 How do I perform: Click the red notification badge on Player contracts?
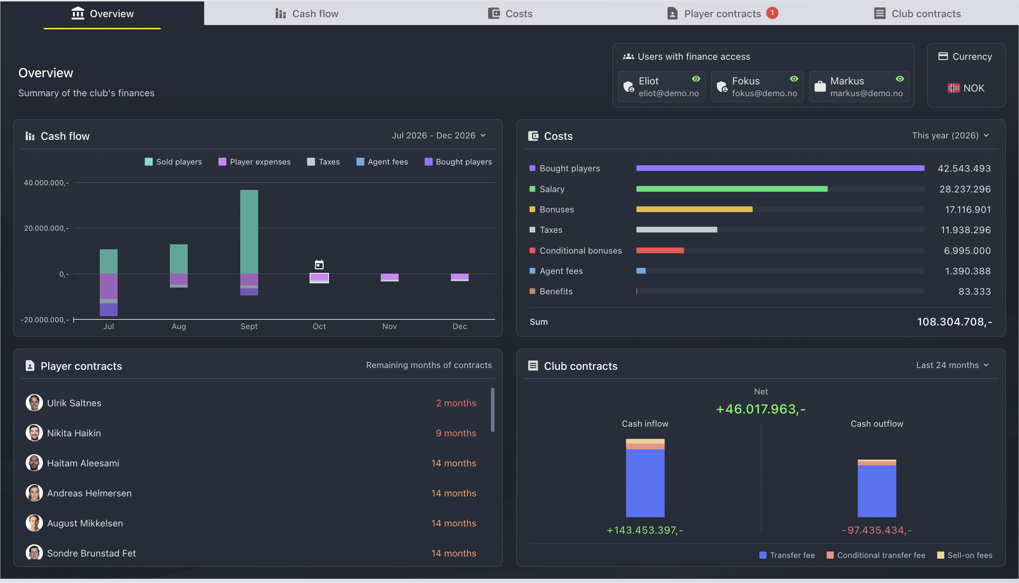pyautogui.click(x=772, y=13)
